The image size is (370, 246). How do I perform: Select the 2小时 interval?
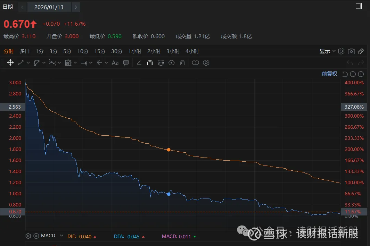pos(154,51)
